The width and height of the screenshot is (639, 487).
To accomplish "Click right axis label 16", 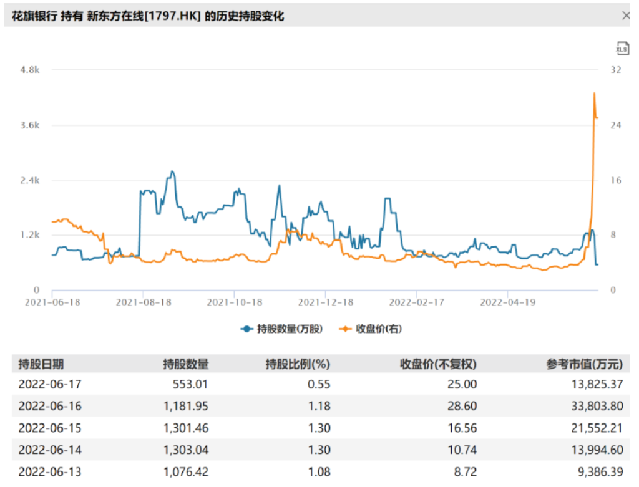I will [615, 180].
